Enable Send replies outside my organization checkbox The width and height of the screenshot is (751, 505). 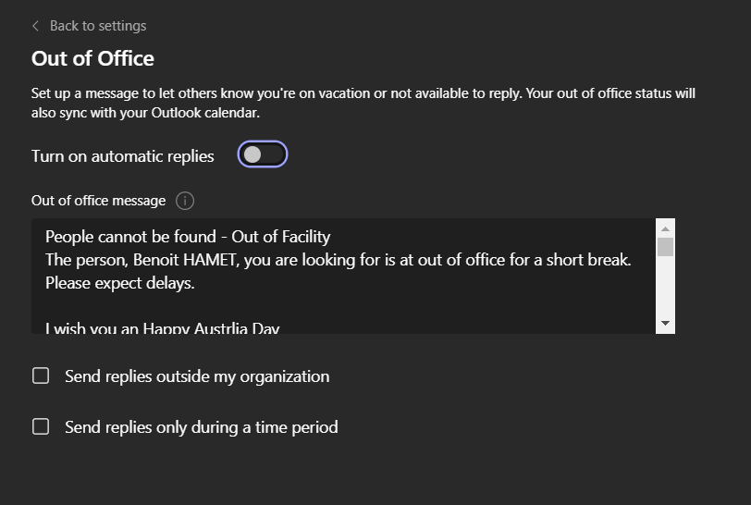(41, 376)
